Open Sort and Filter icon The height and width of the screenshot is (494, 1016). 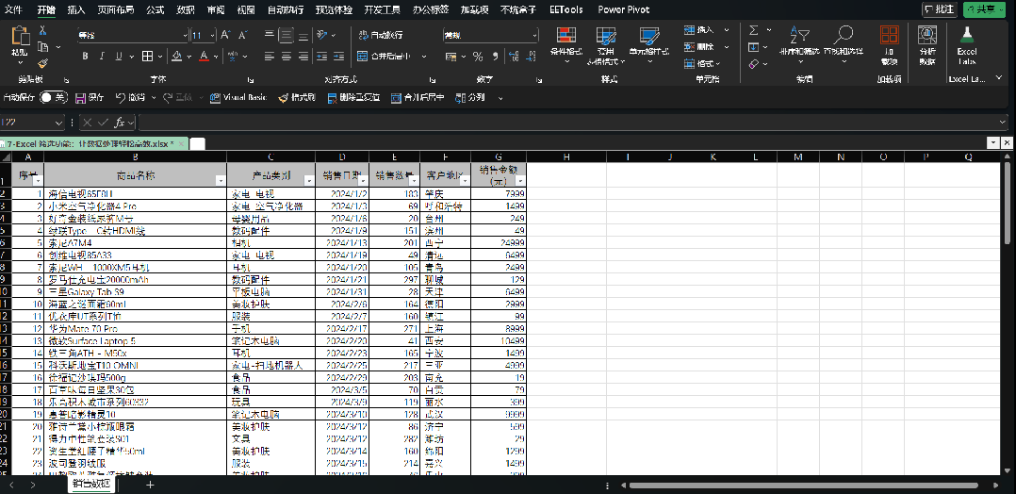[x=799, y=35]
